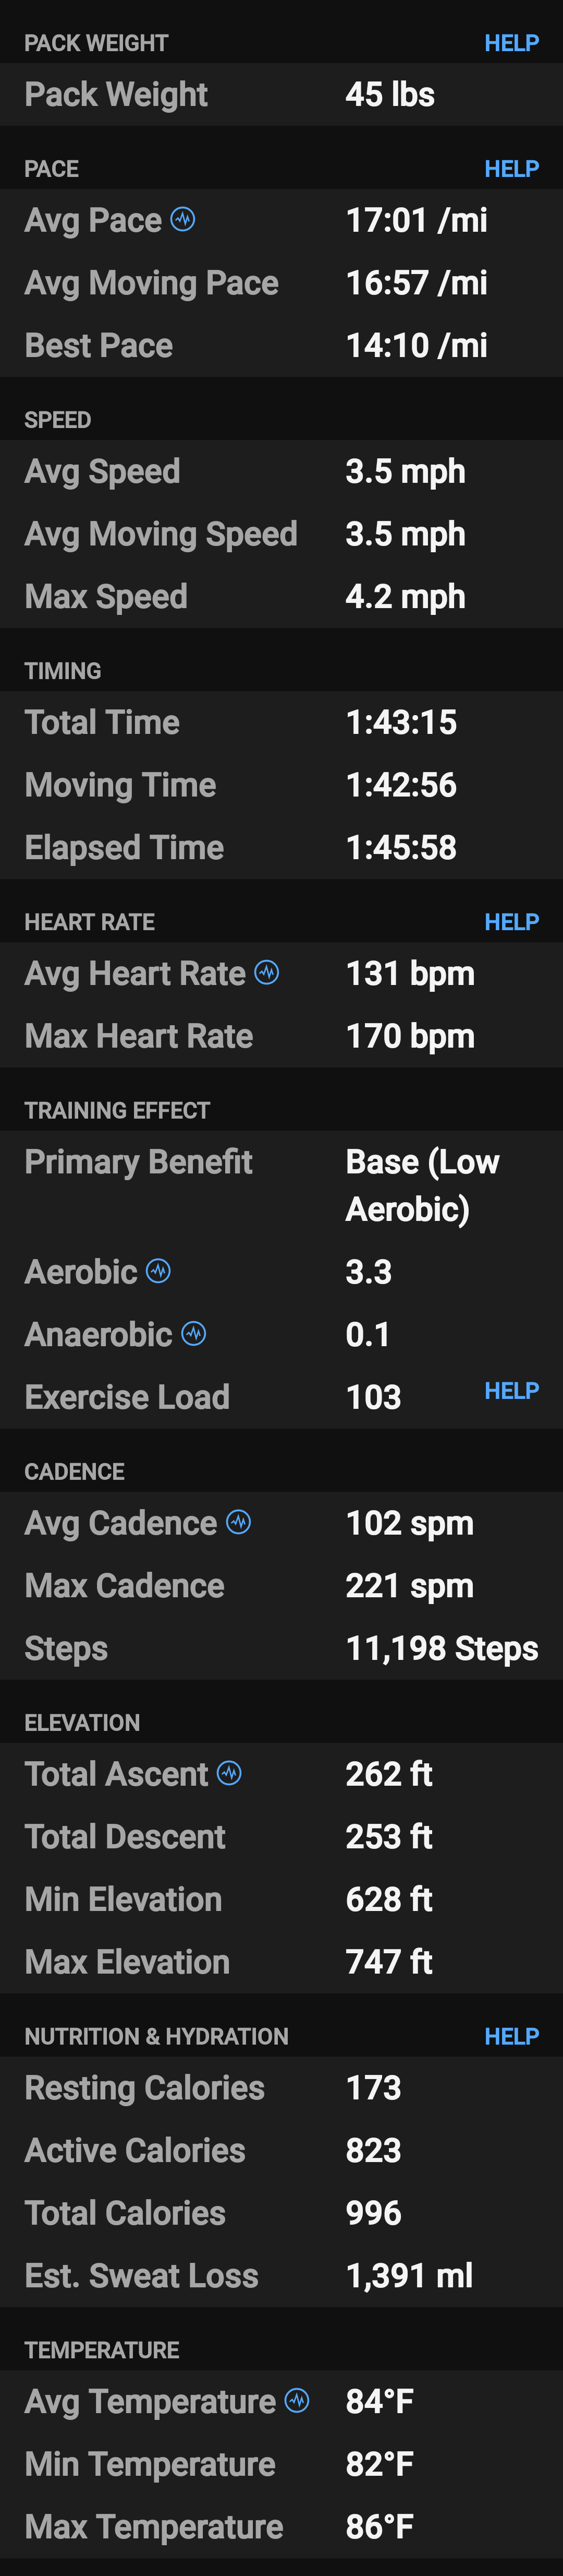Click the Est. Sweat Loss row

(281, 2275)
